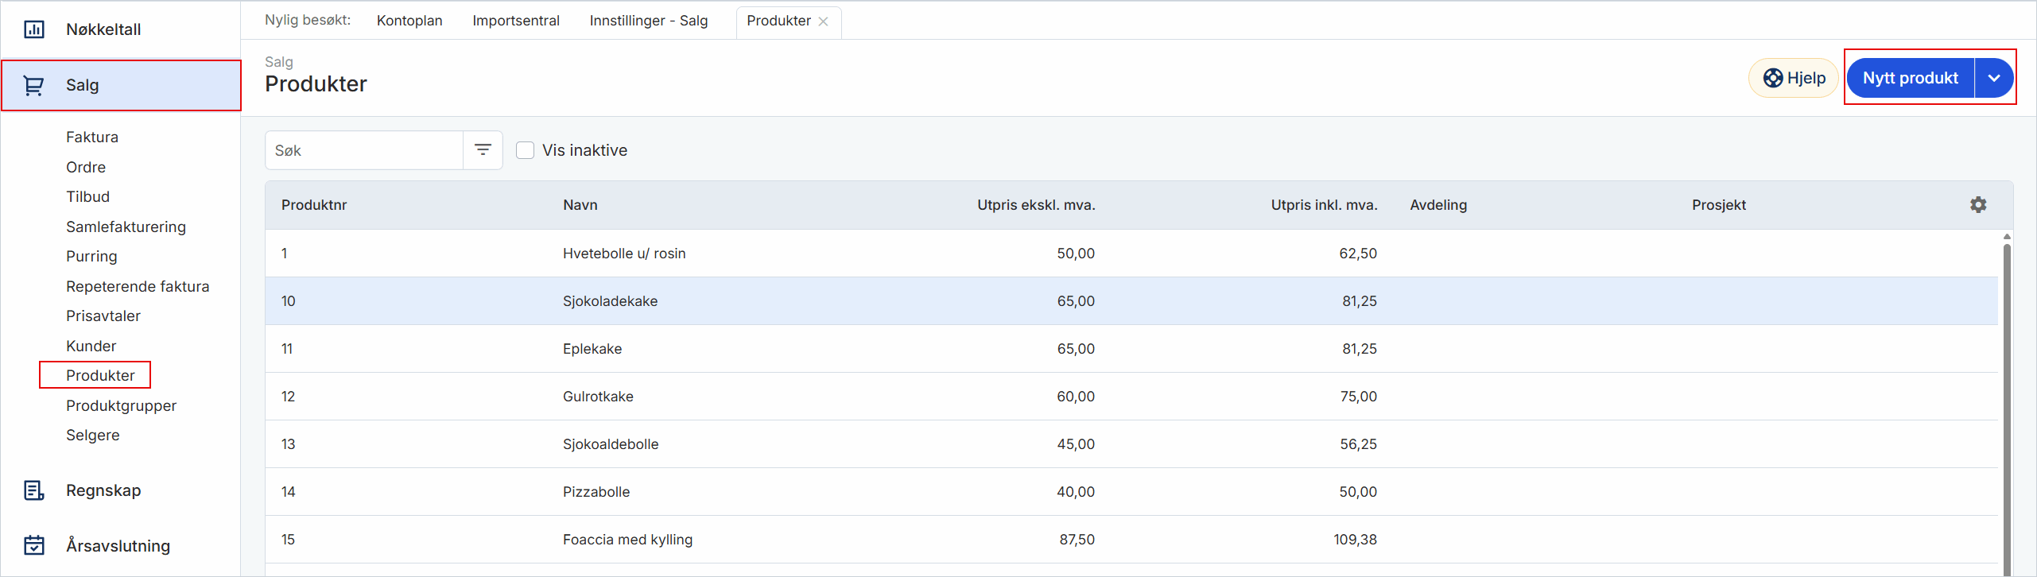Go to Innstillinger - Salg tab

pos(648,21)
